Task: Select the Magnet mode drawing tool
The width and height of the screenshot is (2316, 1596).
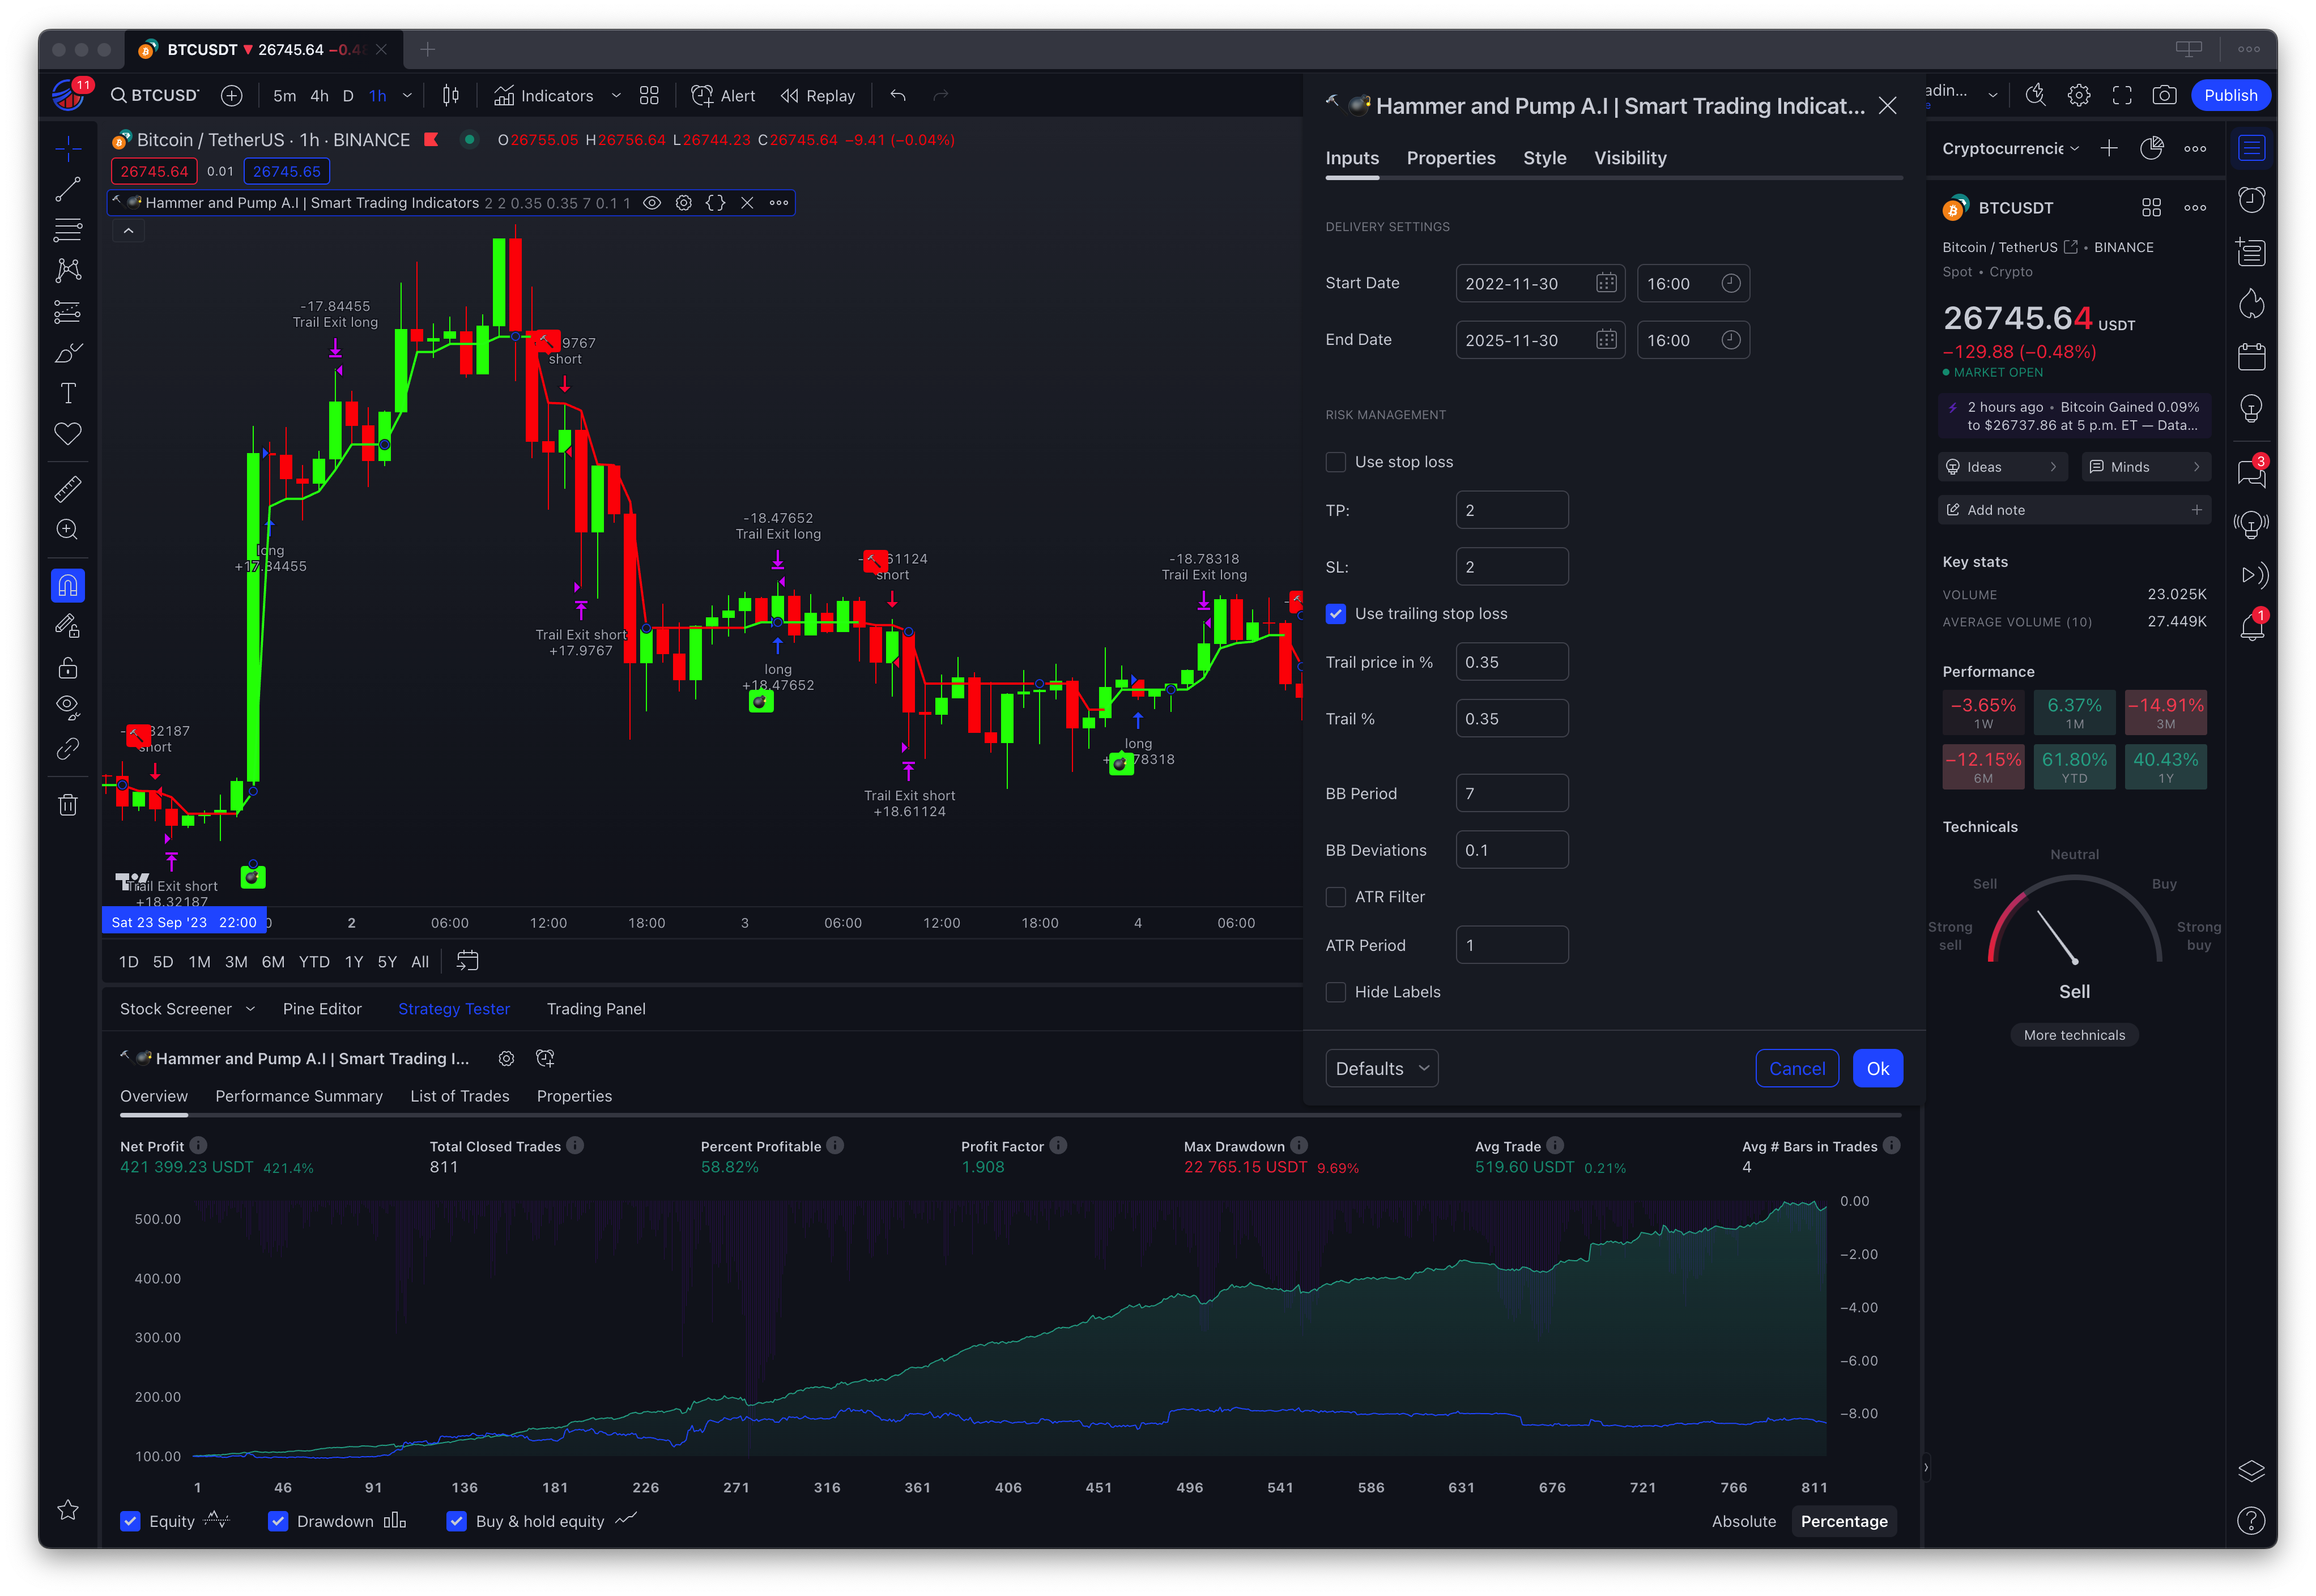Action: point(67,585)
